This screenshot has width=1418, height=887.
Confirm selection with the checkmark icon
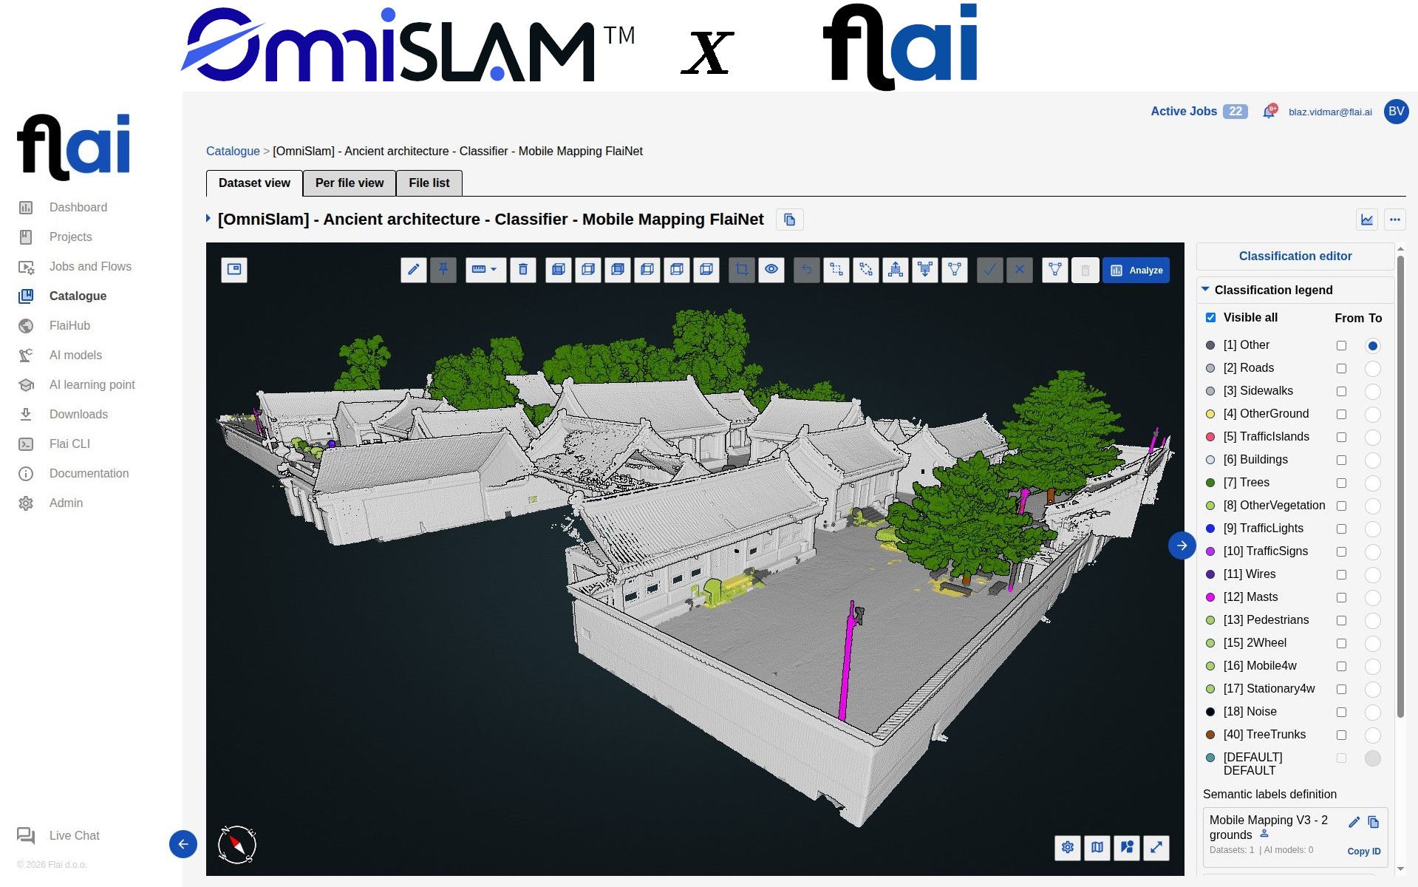click(990, 270)
